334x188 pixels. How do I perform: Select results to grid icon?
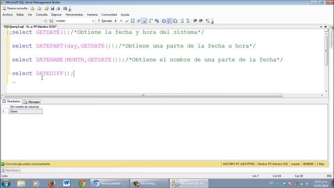(x=169, y=21)
